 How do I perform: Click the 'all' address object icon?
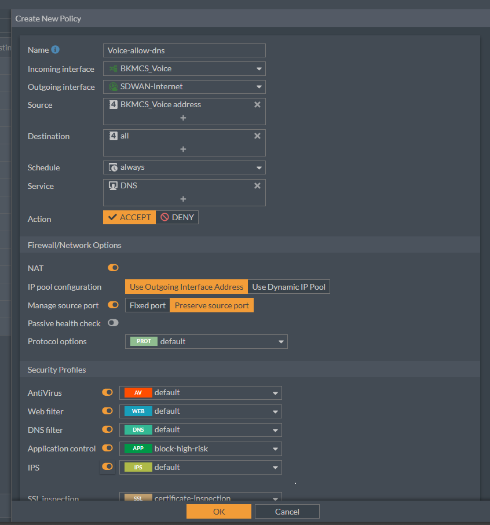coord(113,136)
